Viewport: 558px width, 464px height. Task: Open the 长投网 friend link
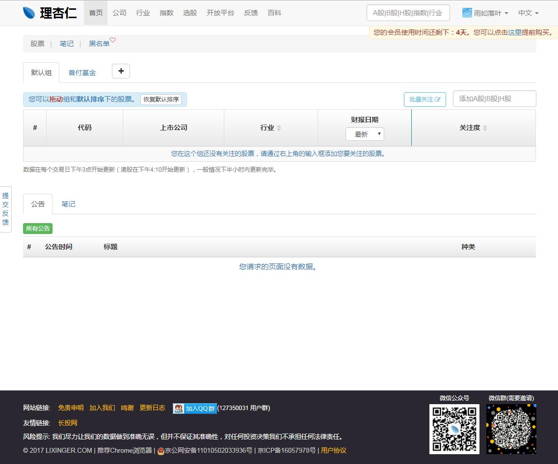pos(68,423)
